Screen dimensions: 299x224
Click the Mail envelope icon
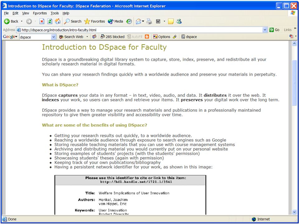coord(138,21)
